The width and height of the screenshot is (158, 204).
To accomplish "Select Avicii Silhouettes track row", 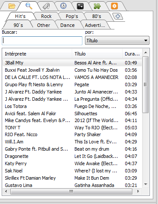I will (72, 114).
